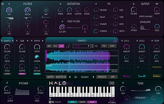Click the Envelope Hold knob
Viewport: 164px width, 104px height.
[157, 27]
